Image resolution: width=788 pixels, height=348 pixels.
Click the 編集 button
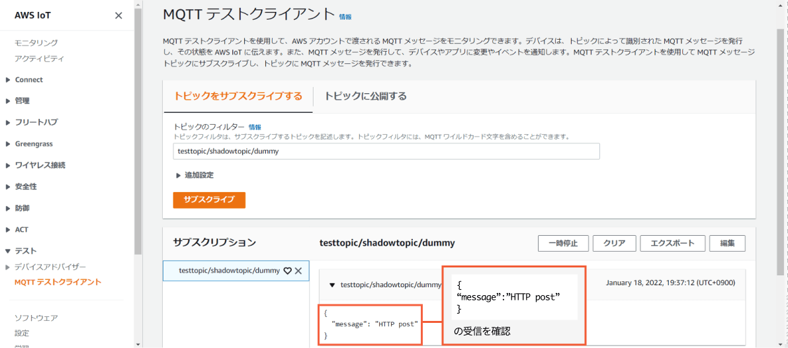tap(727, 243)
